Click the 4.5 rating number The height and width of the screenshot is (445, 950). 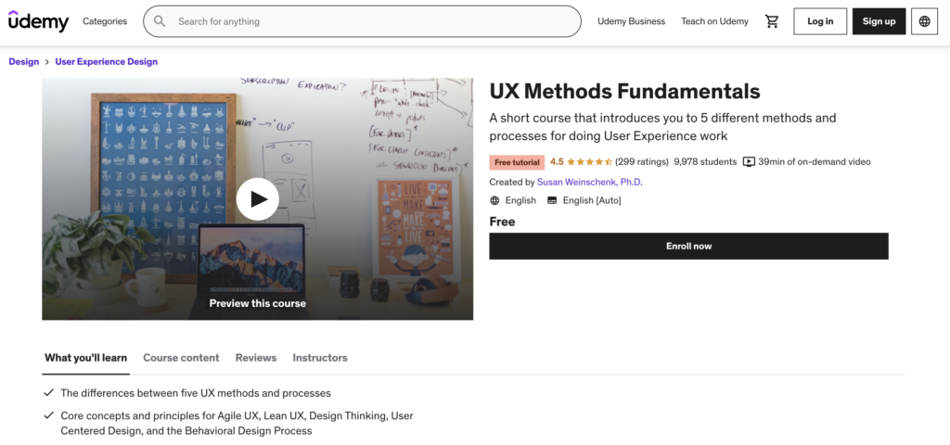[557, 161]
